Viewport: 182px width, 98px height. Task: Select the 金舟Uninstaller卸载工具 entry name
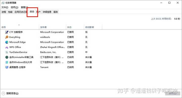(21, 57)
